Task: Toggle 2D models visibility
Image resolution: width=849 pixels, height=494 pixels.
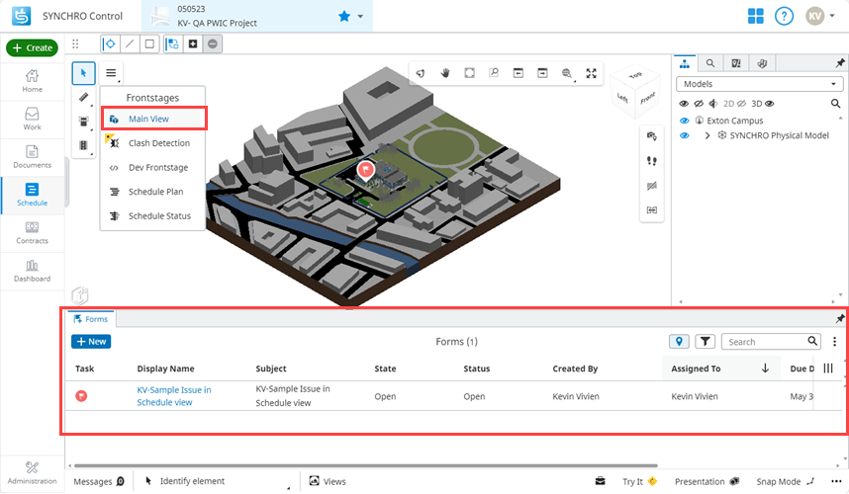Action: click(735, 103)
